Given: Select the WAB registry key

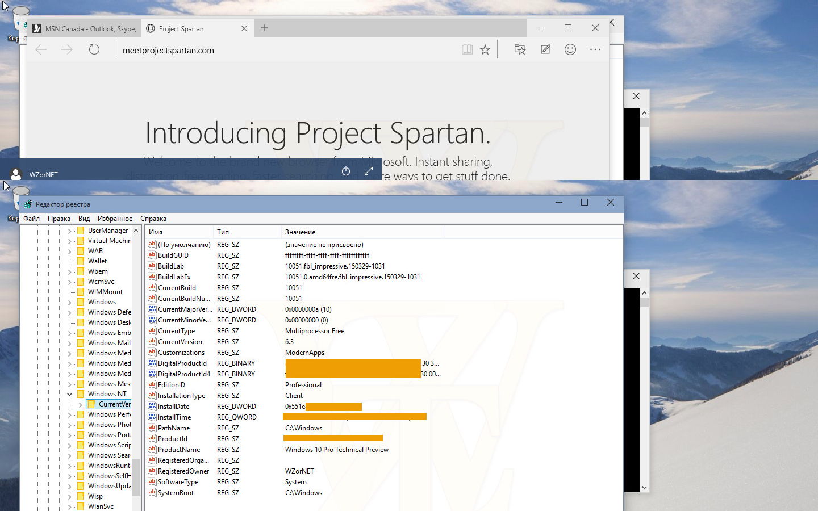Looking at the screenshot, I should (x=95, y=251).
